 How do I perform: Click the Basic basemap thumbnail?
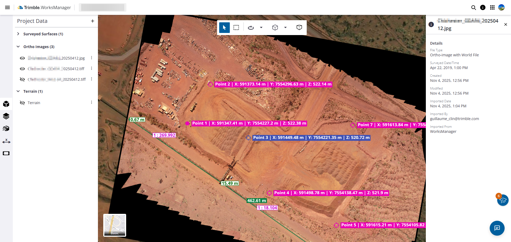(115, 225)
